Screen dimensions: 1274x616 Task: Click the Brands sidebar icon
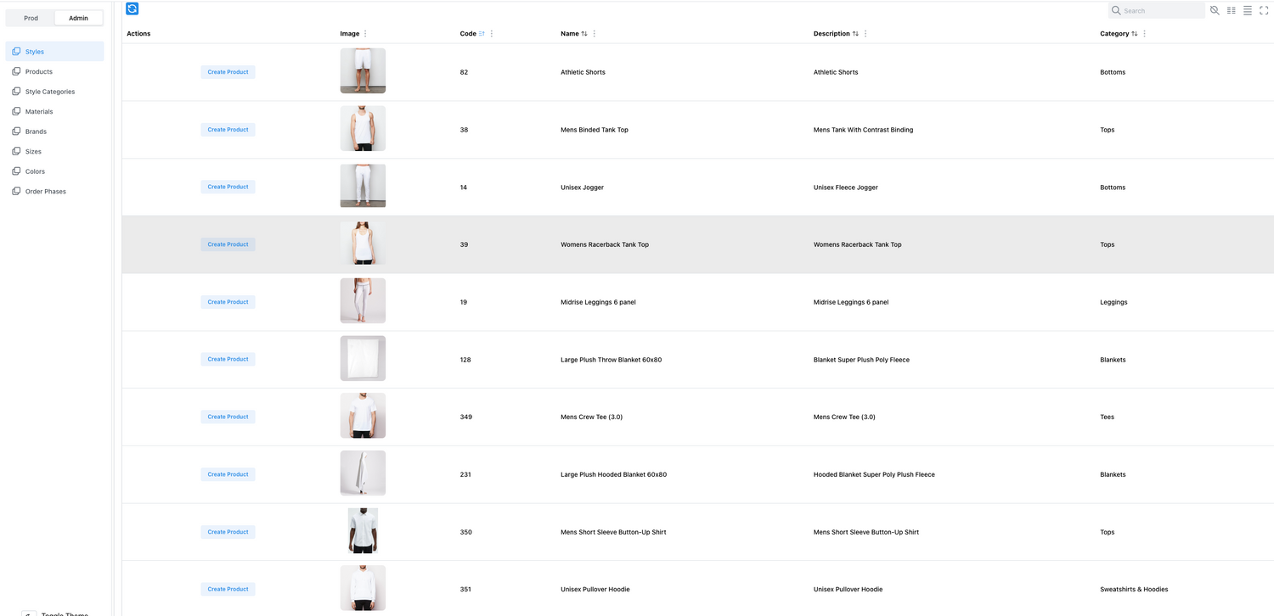(16, 132)
